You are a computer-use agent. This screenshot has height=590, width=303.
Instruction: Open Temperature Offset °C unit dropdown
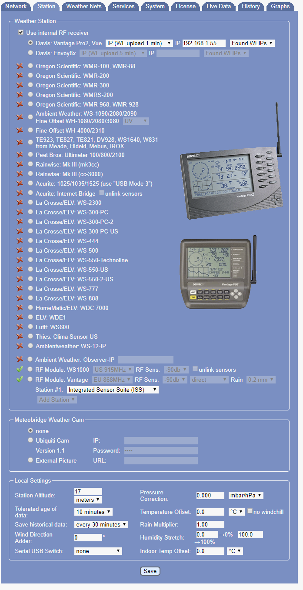click(237, 512)
